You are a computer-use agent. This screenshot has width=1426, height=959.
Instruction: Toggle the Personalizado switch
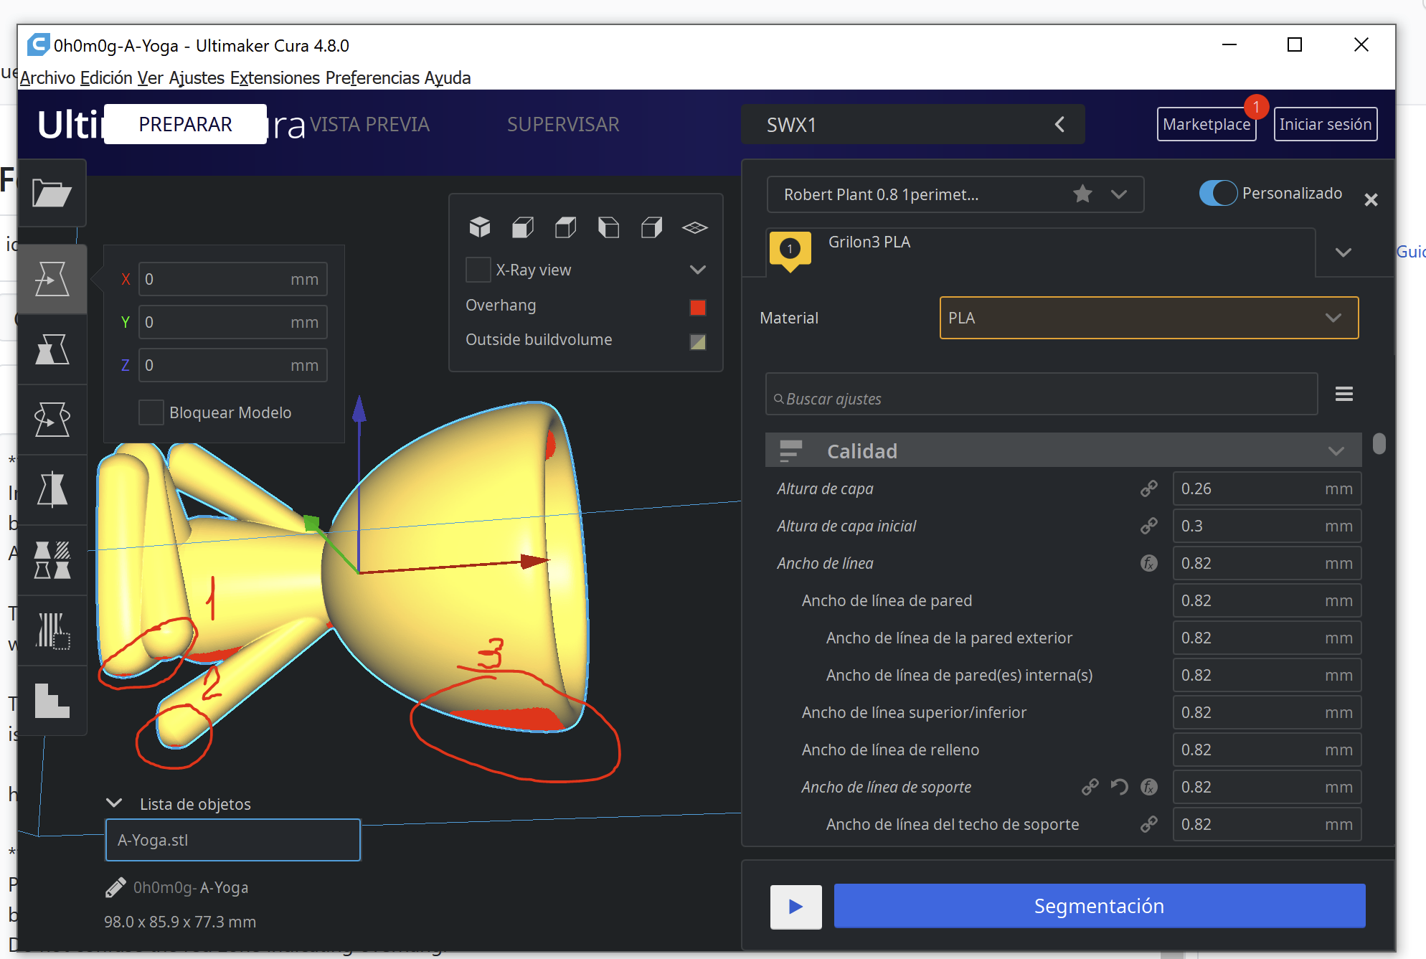1218,193
